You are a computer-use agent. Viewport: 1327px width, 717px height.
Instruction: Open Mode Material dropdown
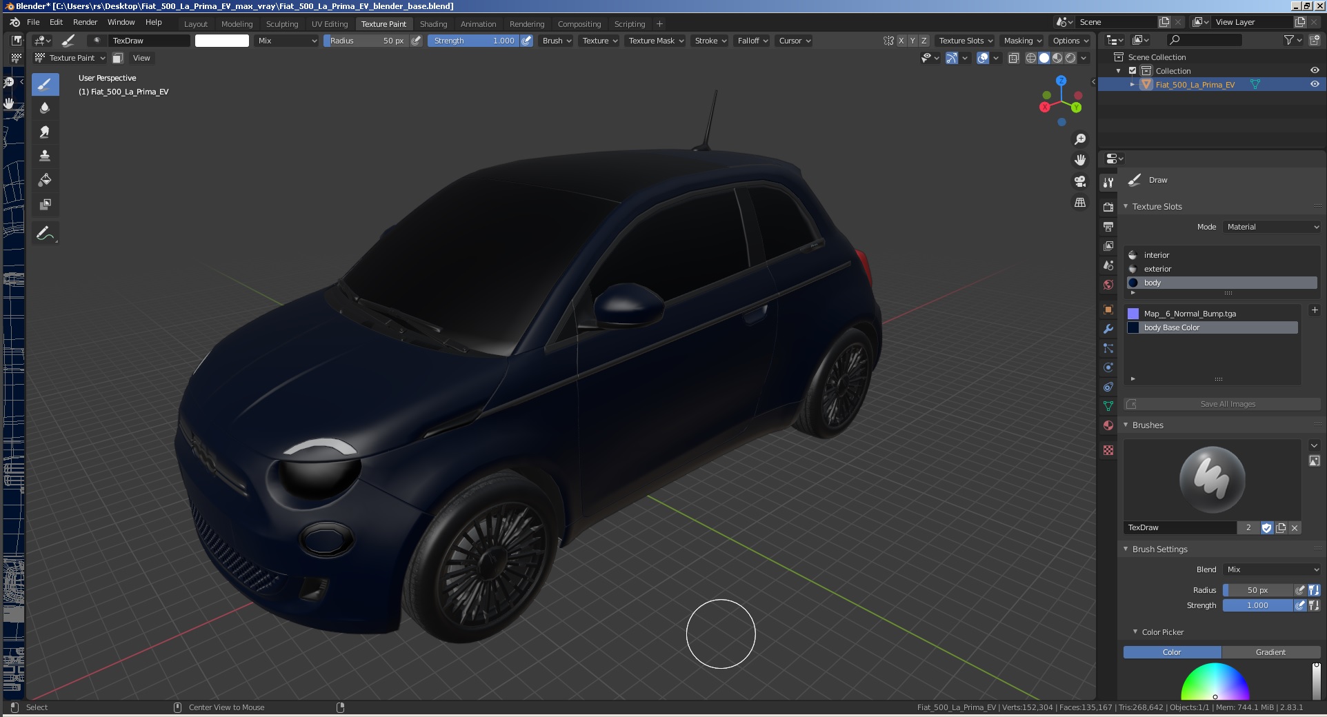click(1273, 227)
